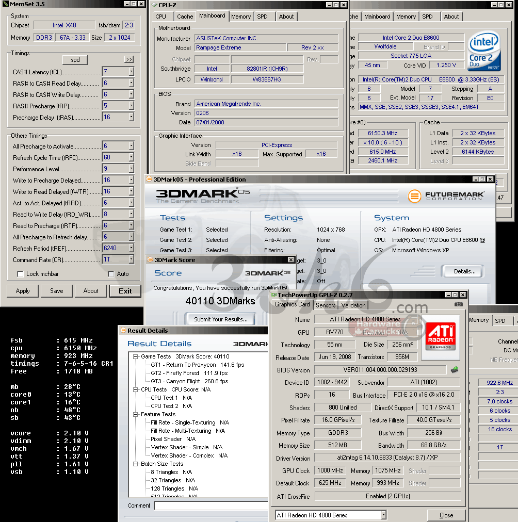Switch to Sensors tab in GPU-Z
The height and width of the screenshot is (522, 518).
coord(326,305)
